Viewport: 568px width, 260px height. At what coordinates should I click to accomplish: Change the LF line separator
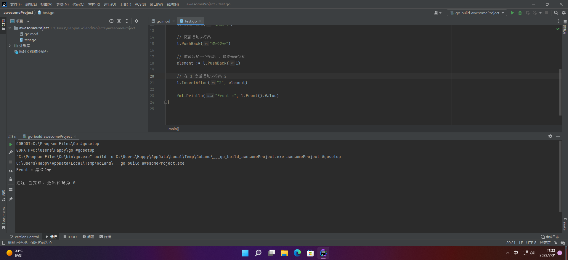(521, 243)
